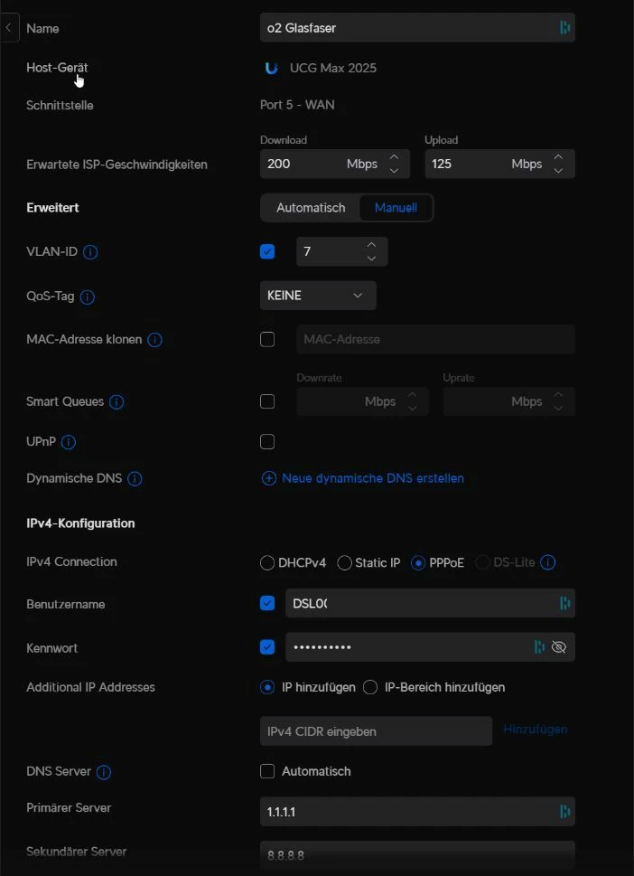Click the QoS-Tag info icon
The image size is (634, 876).
coord(88,297)
